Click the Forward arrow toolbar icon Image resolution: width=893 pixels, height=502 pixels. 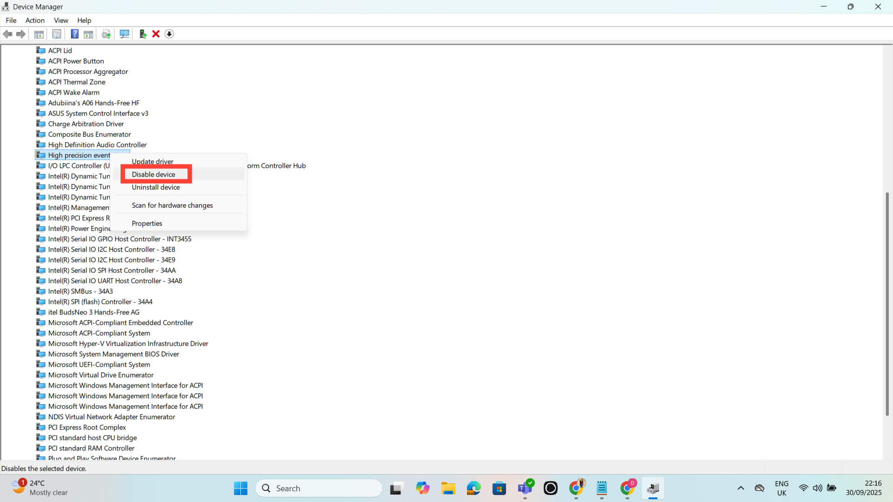21,34
